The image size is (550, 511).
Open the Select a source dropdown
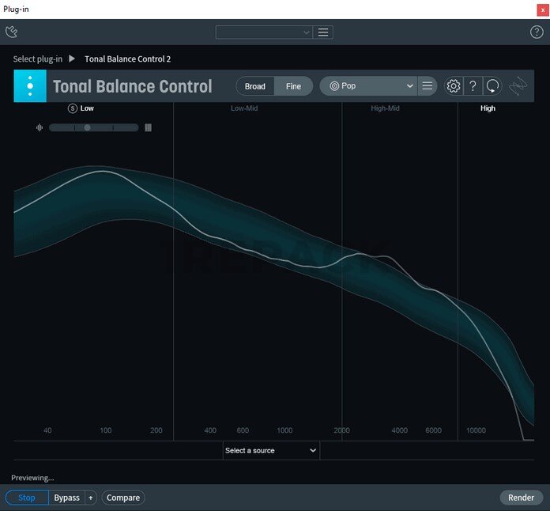tap(271, 450)
